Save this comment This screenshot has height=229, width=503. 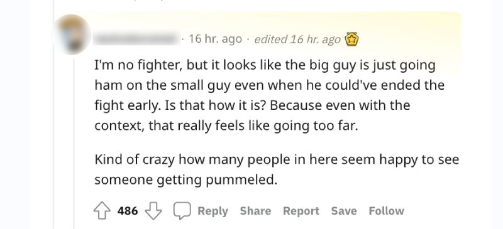[344, 211]
